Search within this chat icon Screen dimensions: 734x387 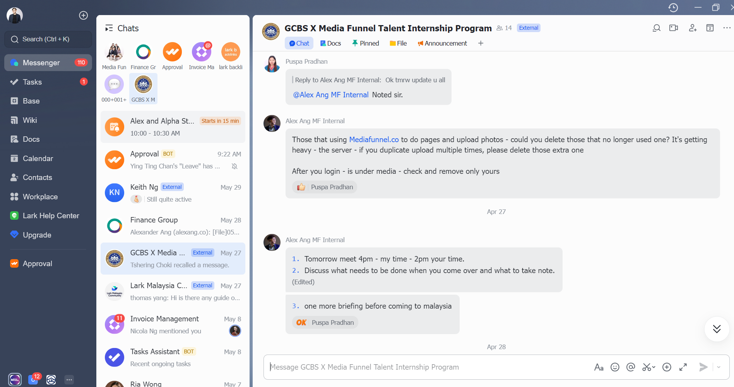point(656,28)
